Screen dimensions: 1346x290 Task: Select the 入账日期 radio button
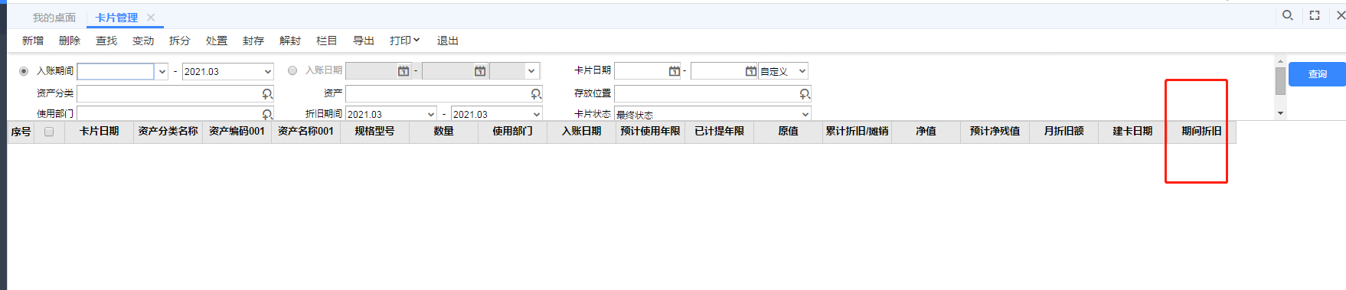292,71
